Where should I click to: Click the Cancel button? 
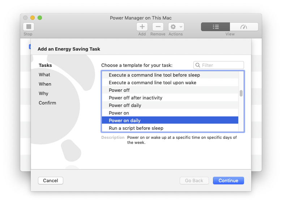(x=51, y=180)
